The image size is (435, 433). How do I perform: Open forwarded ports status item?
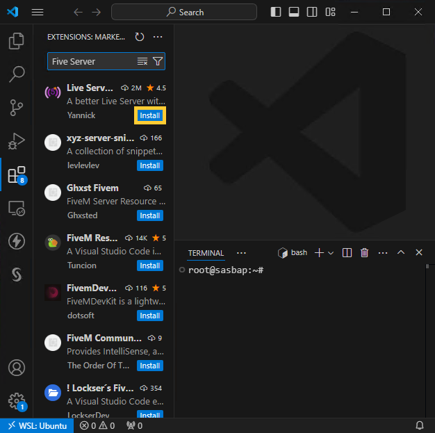(135, 425)
